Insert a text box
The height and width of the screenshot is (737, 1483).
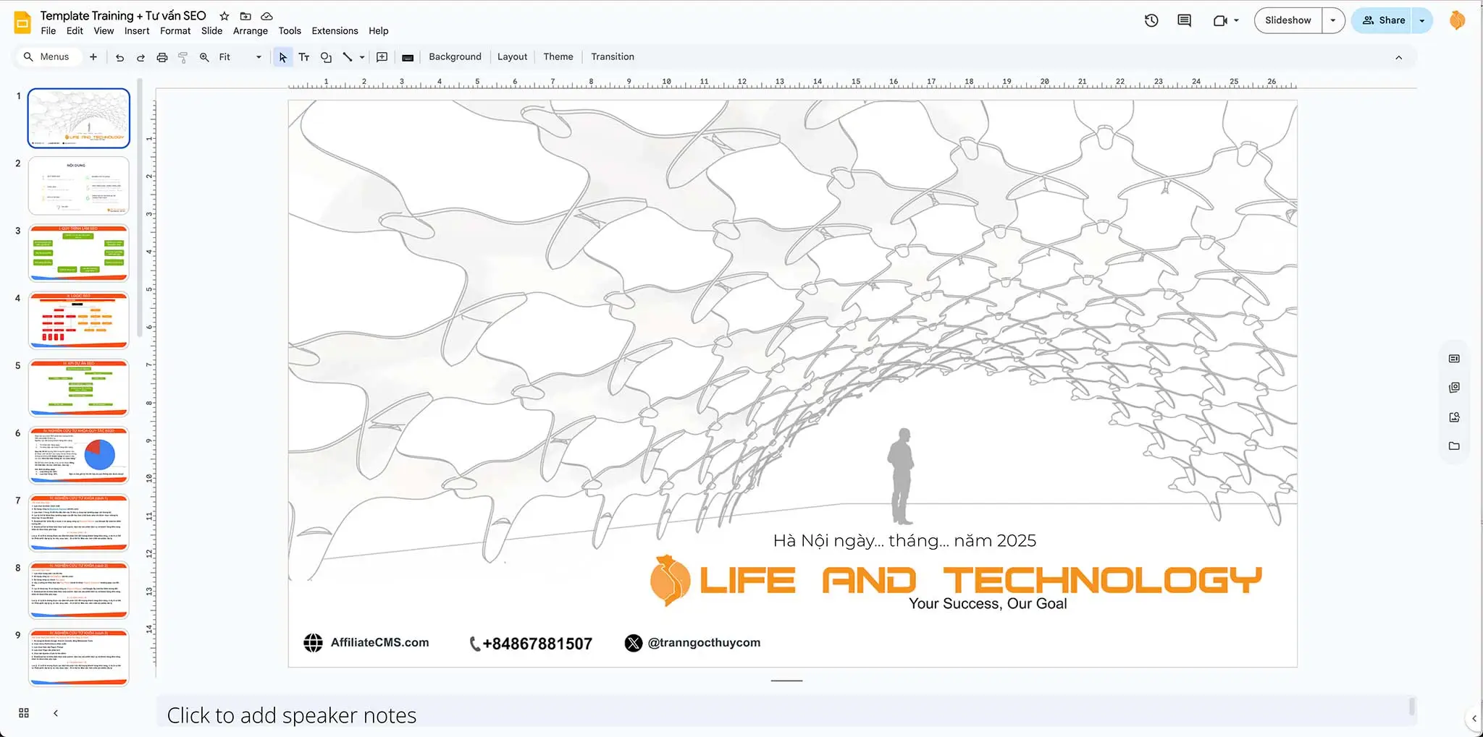point(304,57)
